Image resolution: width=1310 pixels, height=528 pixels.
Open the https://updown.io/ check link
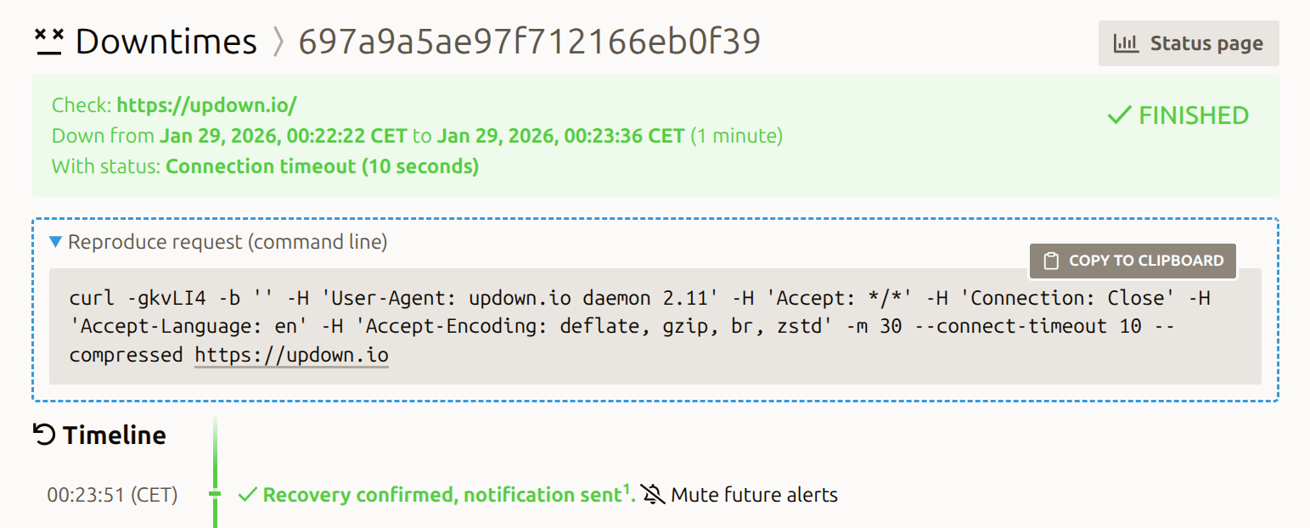(206, 106)
